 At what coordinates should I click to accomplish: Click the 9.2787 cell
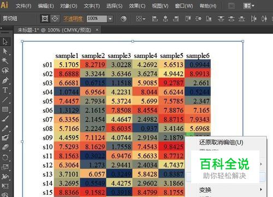coord(171,83)
